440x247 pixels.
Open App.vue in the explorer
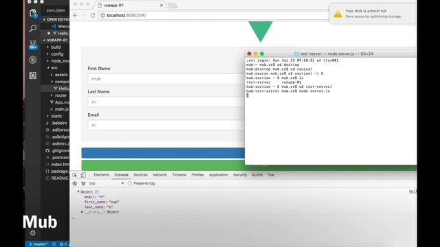60,102
